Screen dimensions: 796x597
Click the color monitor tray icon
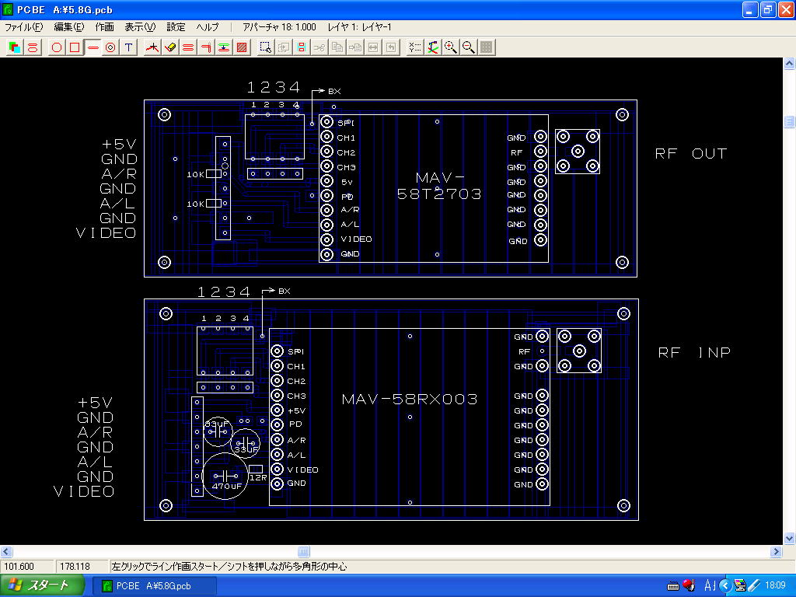740,586
